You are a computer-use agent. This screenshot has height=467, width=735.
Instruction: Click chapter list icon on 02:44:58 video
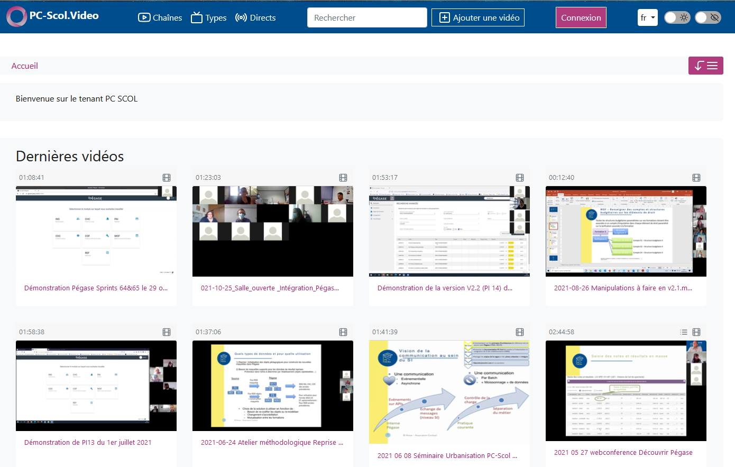(684, 332)
